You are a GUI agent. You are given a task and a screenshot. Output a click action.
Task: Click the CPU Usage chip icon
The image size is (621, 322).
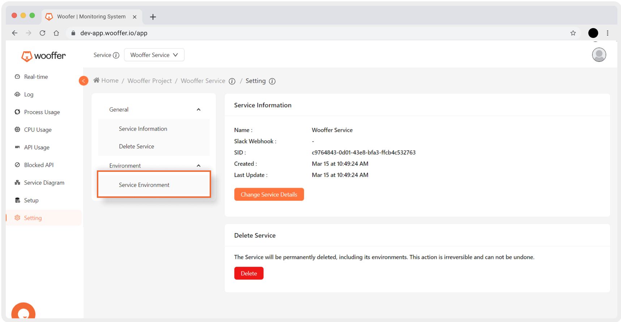[x=17, y=129]
